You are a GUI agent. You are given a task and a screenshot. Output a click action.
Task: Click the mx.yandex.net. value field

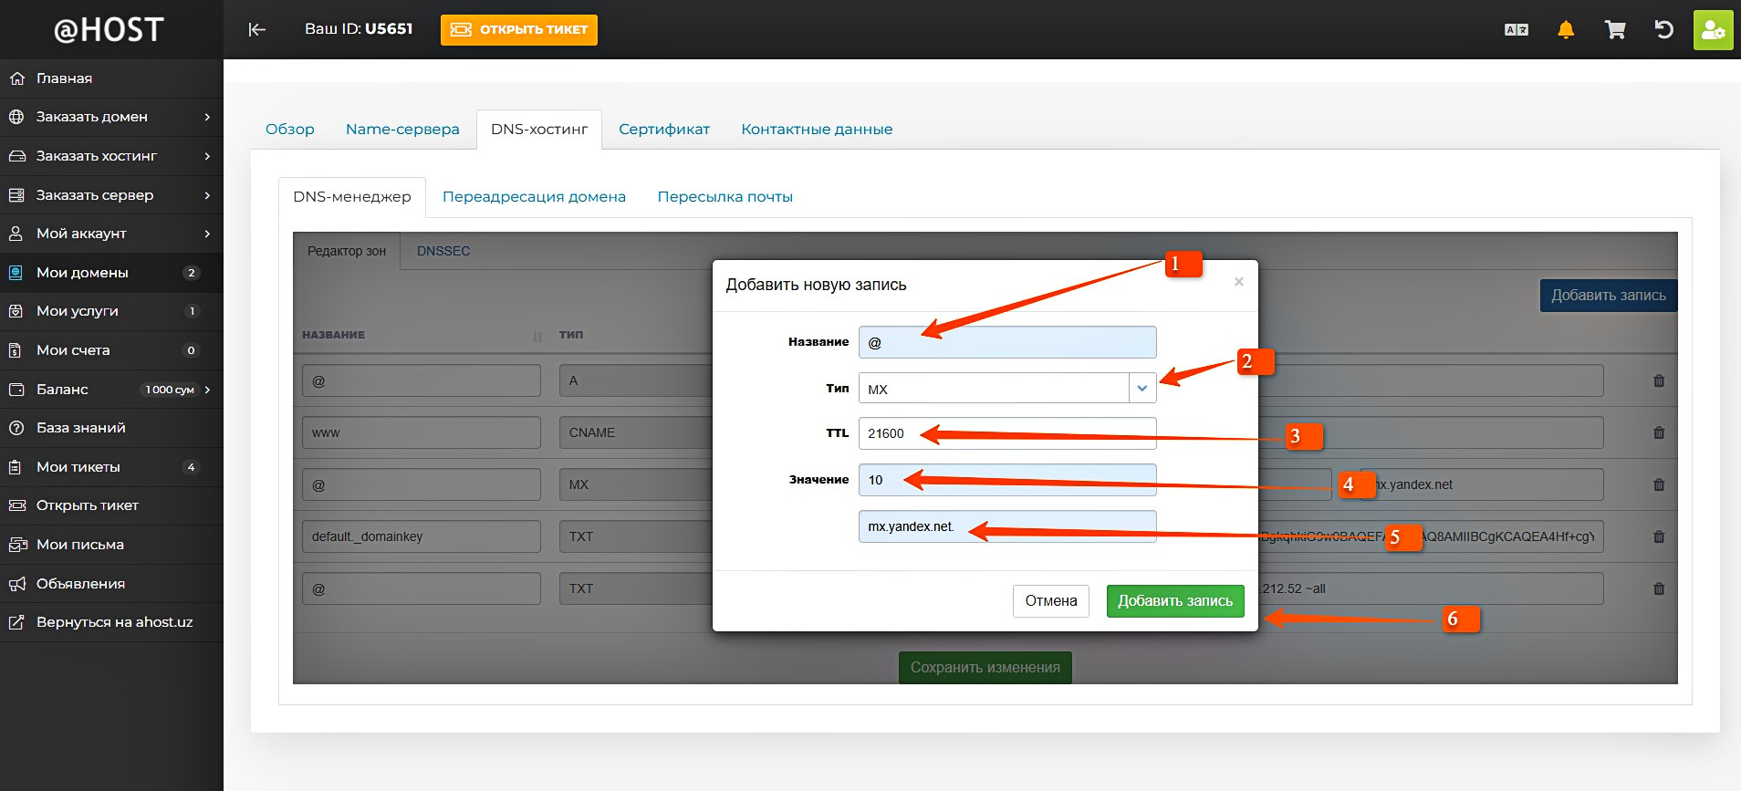(x=1007, y=526)
